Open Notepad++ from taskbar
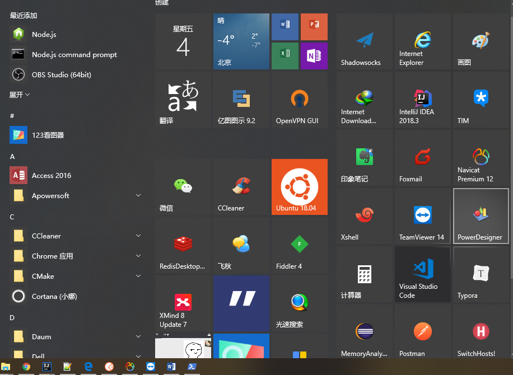The image size is (513, 375). [67, 367]
